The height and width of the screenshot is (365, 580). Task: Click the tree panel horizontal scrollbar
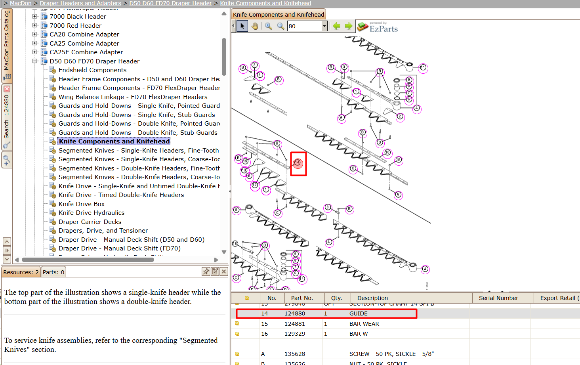point(88,260)
